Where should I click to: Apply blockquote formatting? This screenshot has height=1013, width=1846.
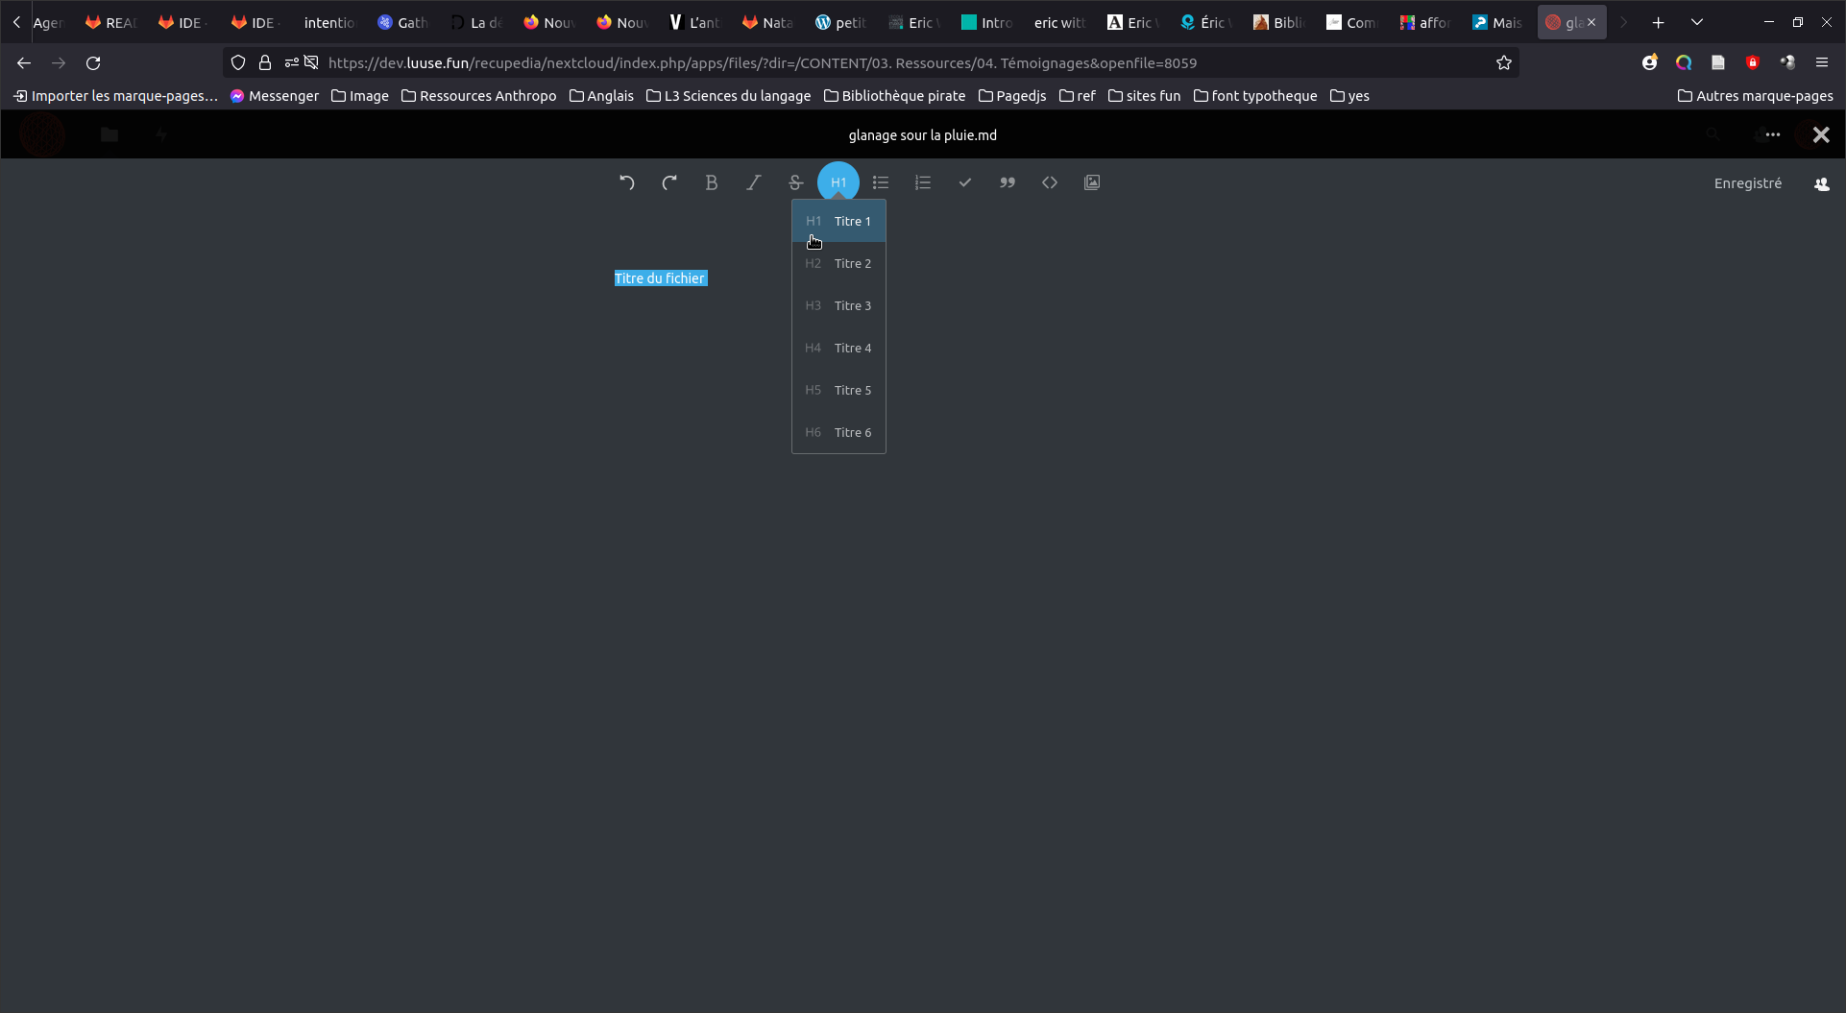pos(1008,182)
